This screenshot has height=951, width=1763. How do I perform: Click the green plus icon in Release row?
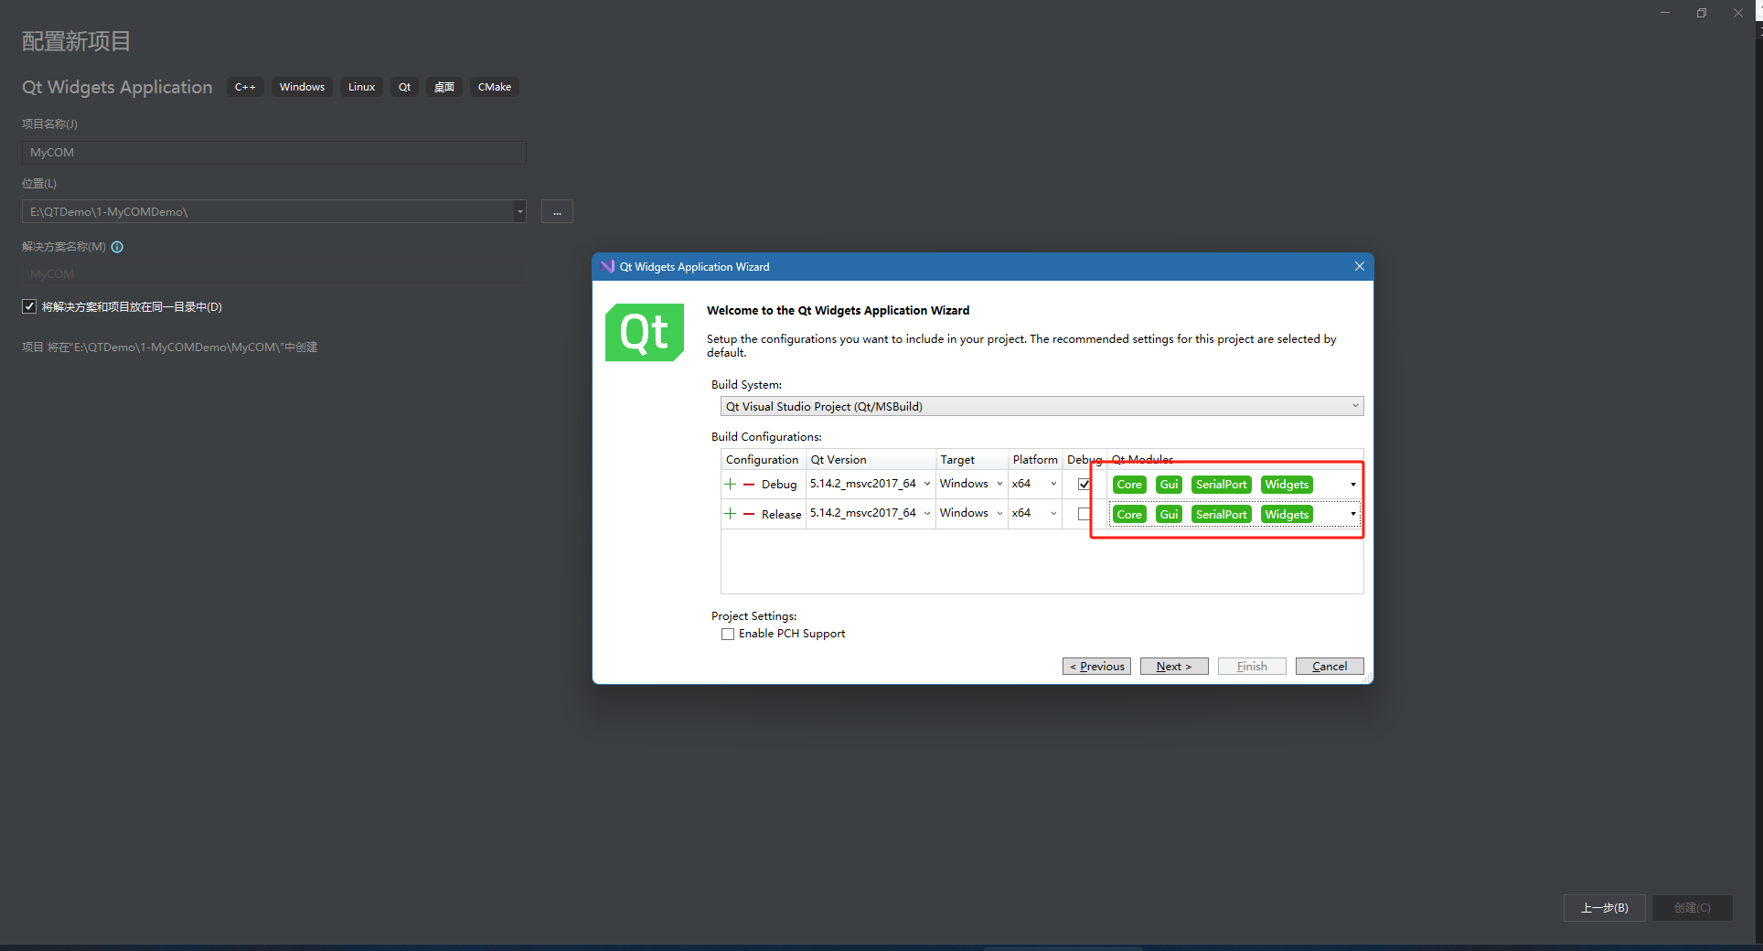(x=731, y=514)
